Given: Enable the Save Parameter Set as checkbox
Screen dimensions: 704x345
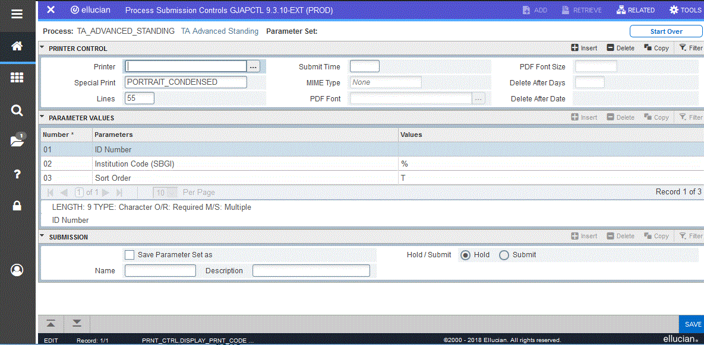Looking at the screenshot, I should point(130,255).
